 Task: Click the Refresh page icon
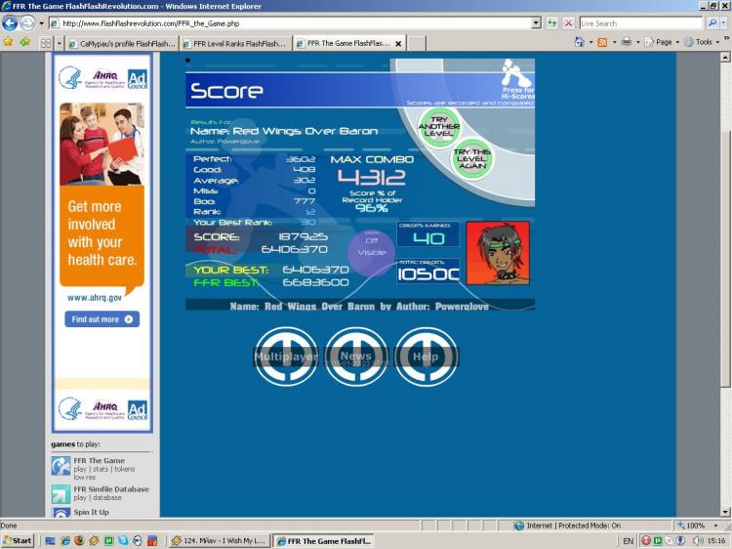pos(551,22)
